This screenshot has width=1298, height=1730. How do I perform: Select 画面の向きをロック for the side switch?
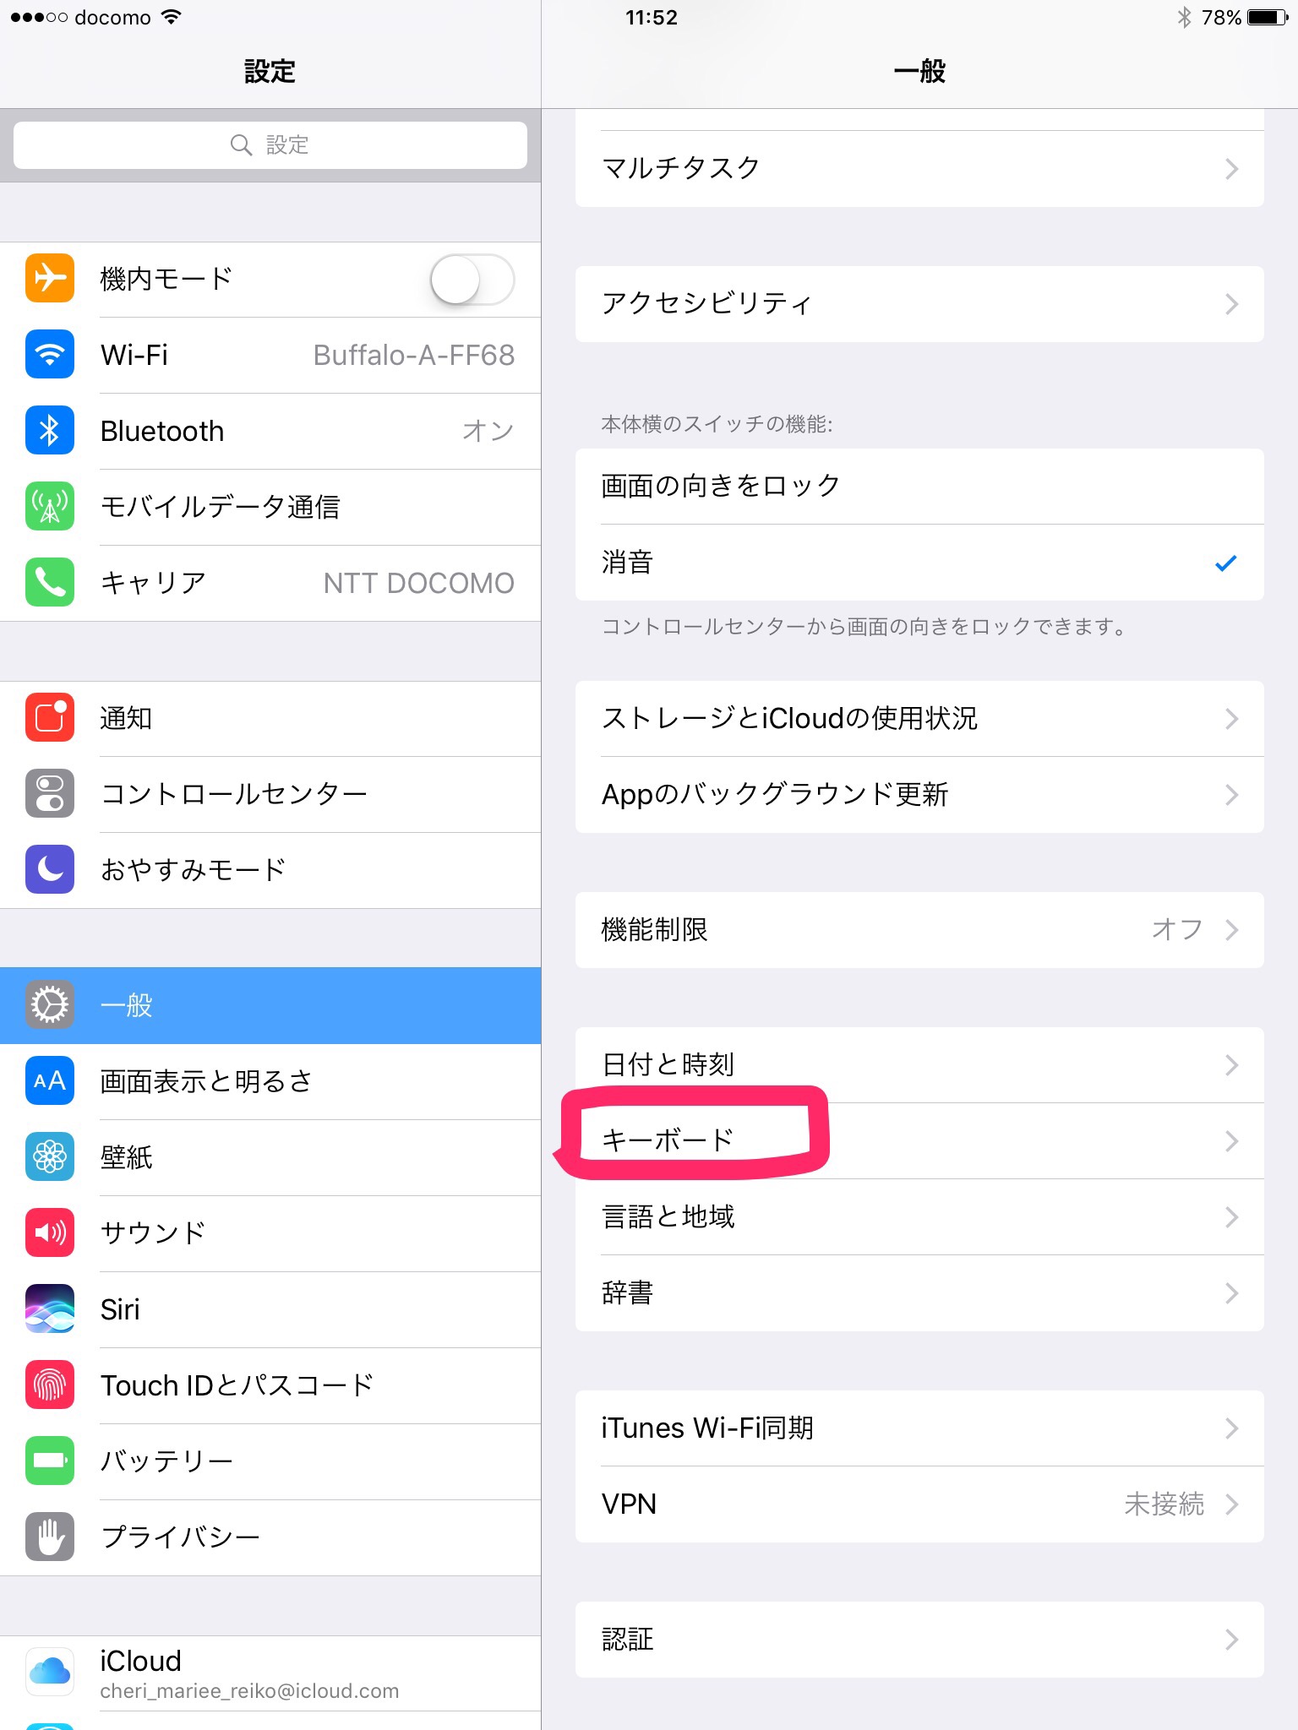pyautogui.click(x=919, y=487)
